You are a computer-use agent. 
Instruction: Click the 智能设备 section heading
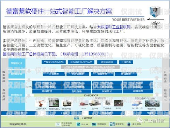53,99
